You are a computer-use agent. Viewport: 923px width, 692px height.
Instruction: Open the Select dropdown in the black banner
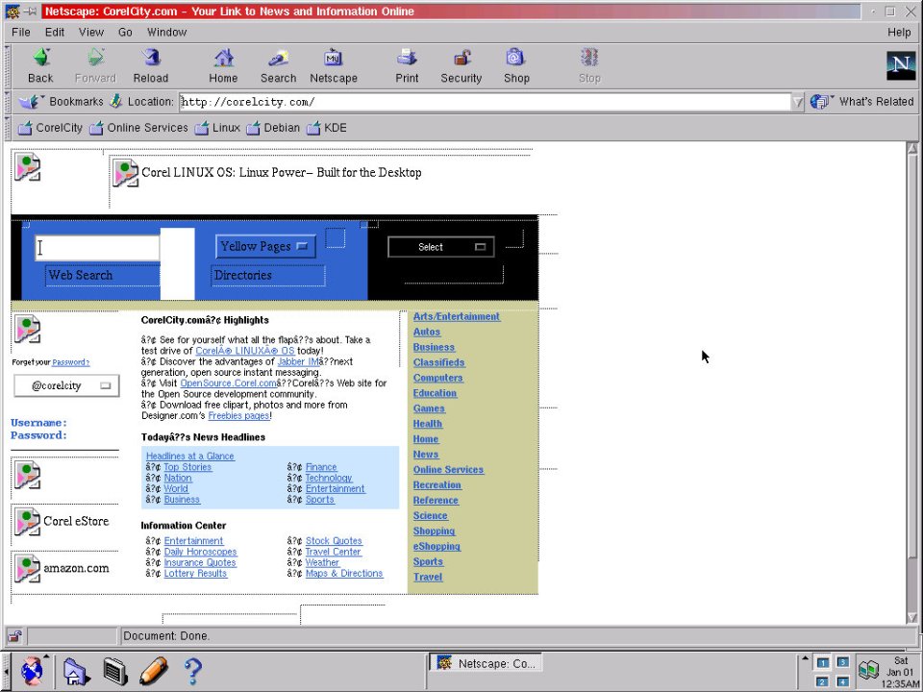point(440,246)
